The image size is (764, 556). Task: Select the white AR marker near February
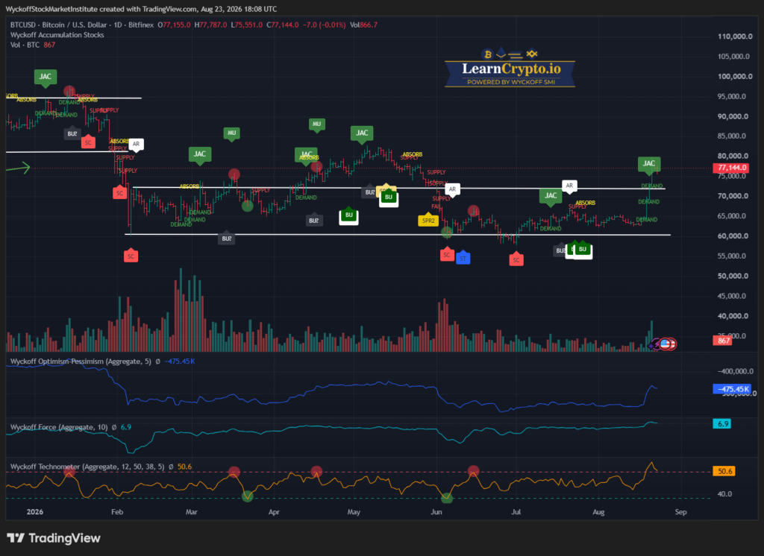(136, 145)
